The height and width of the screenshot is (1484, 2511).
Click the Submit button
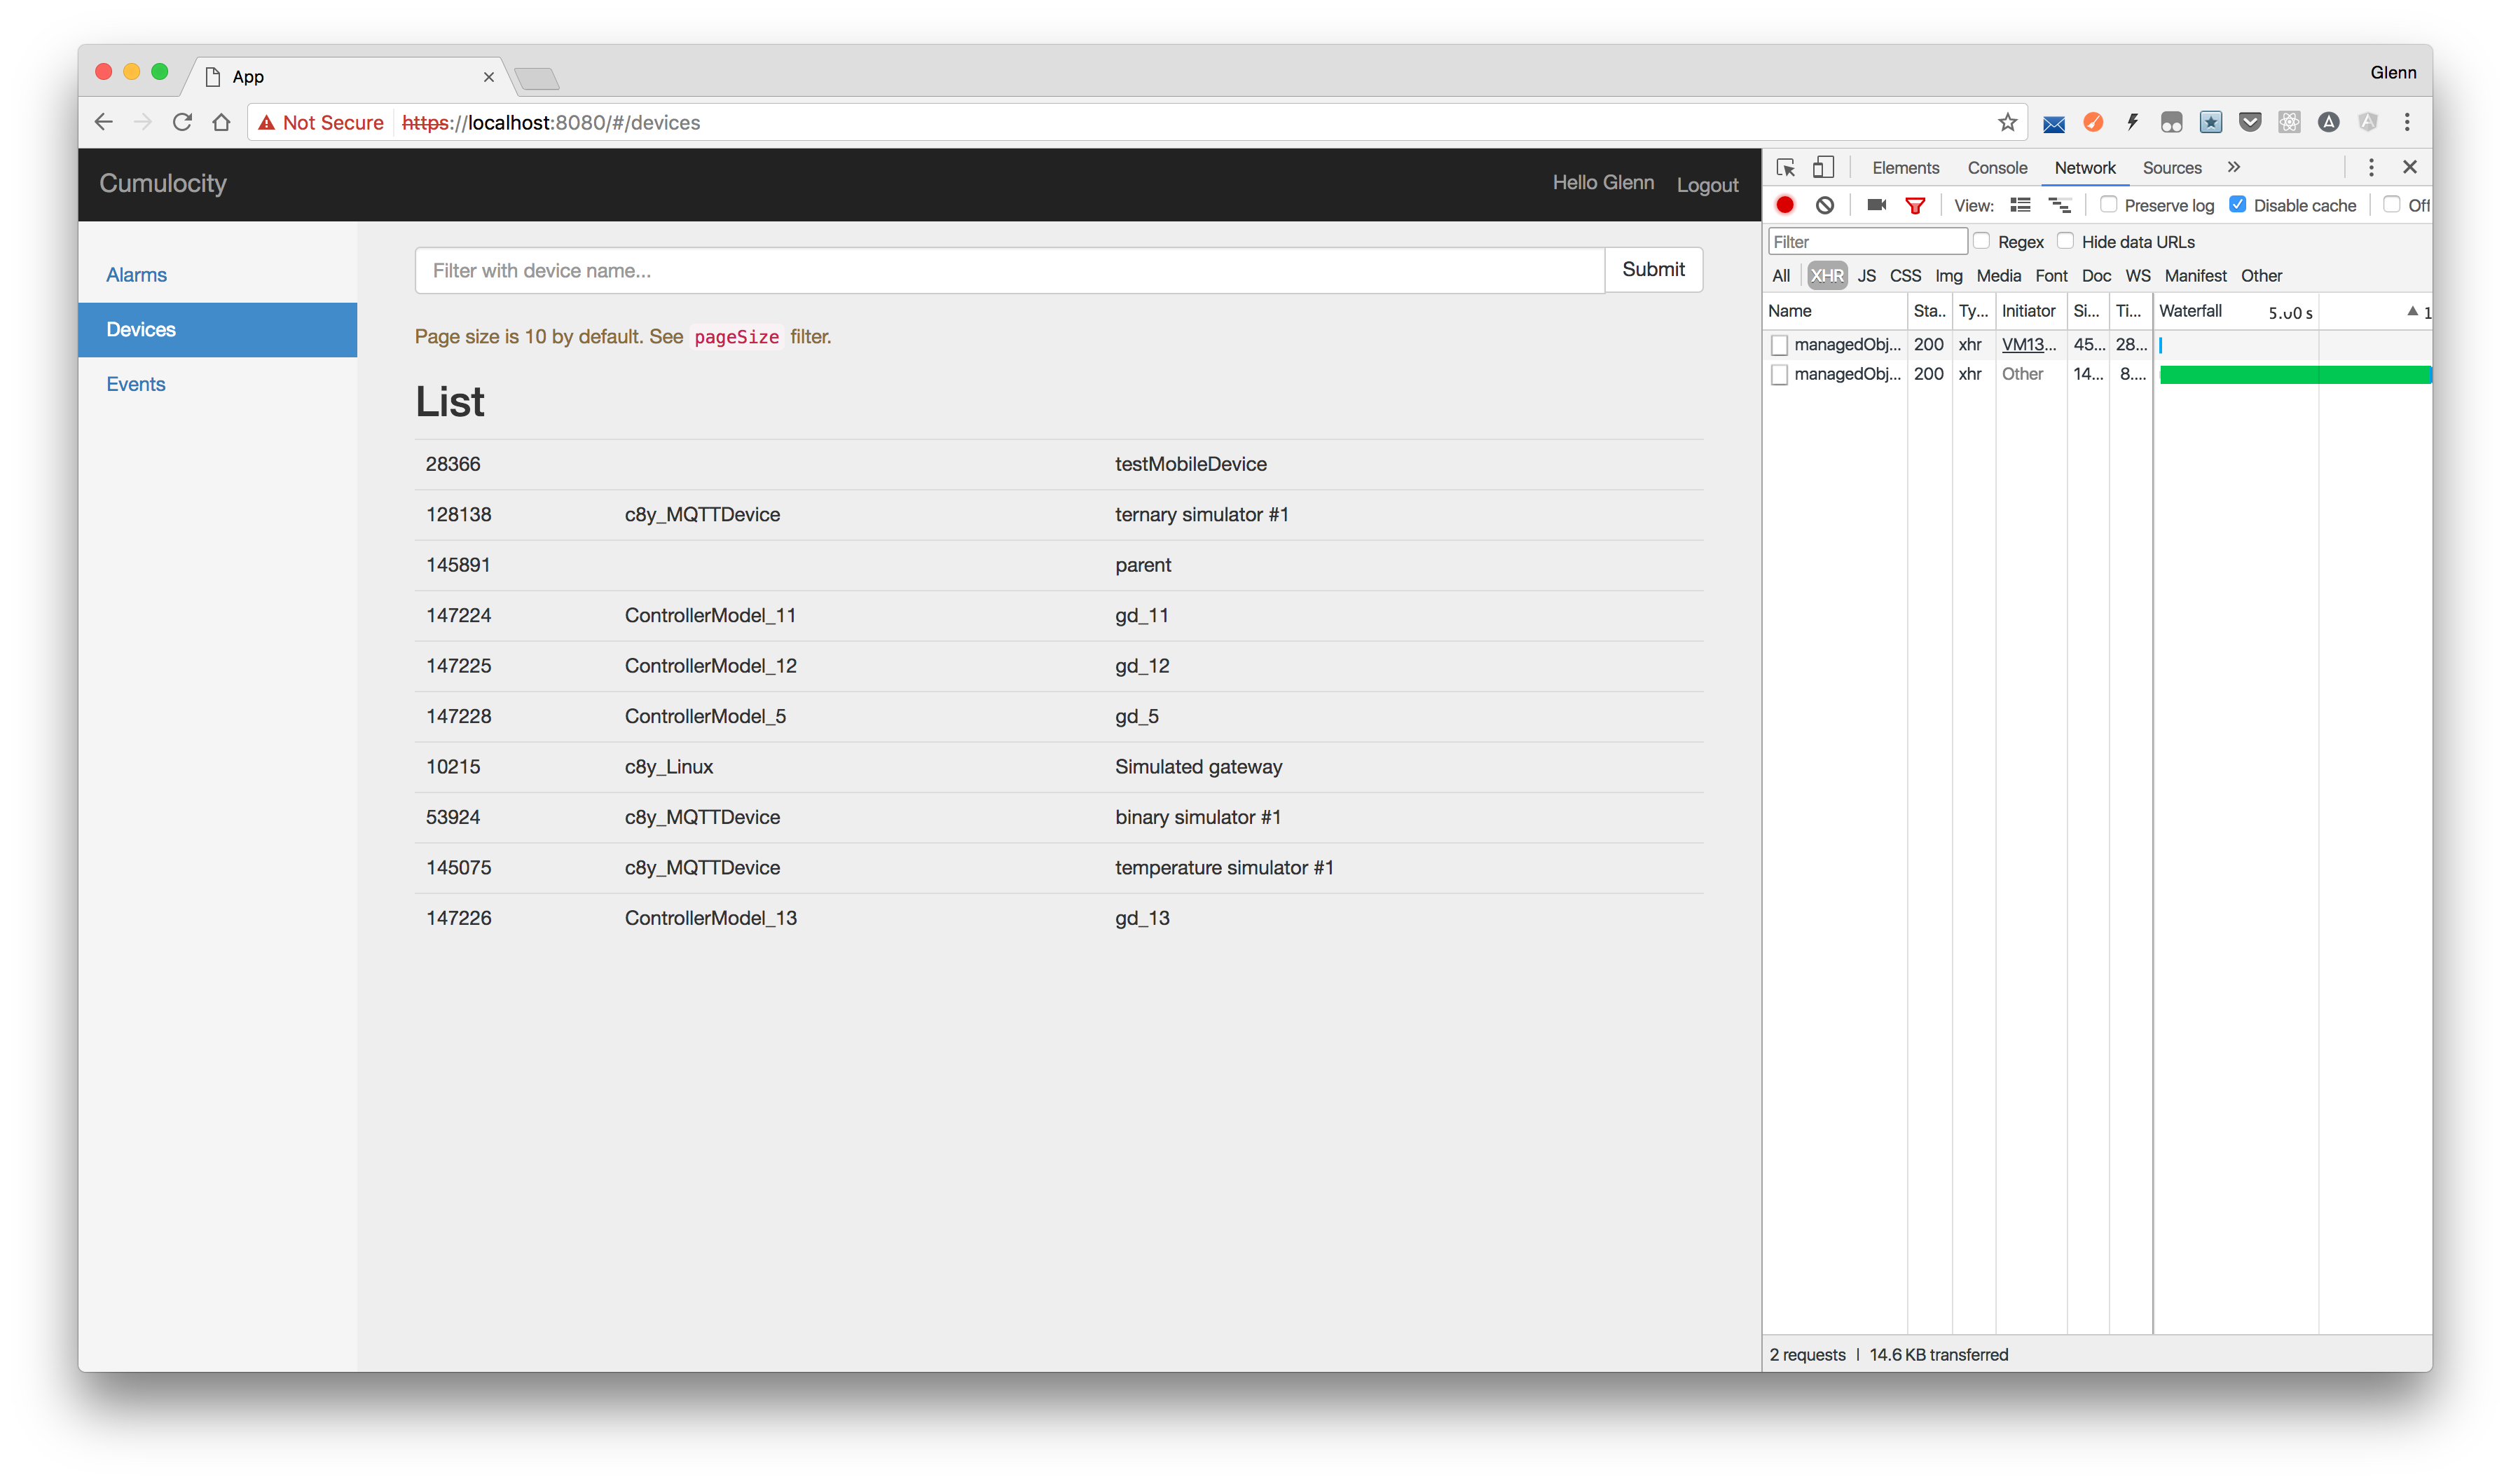coord(1652,269)
